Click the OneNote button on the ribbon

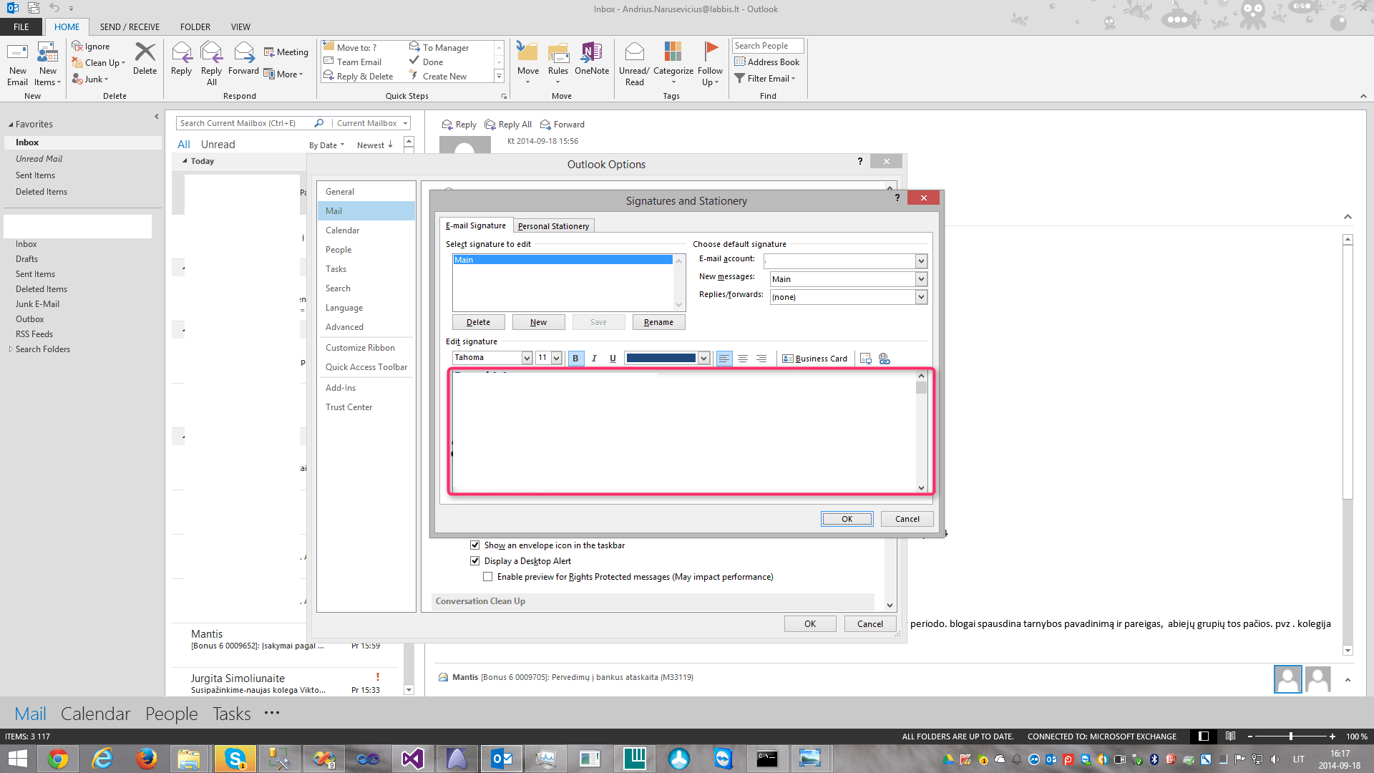tap(591, 63)
